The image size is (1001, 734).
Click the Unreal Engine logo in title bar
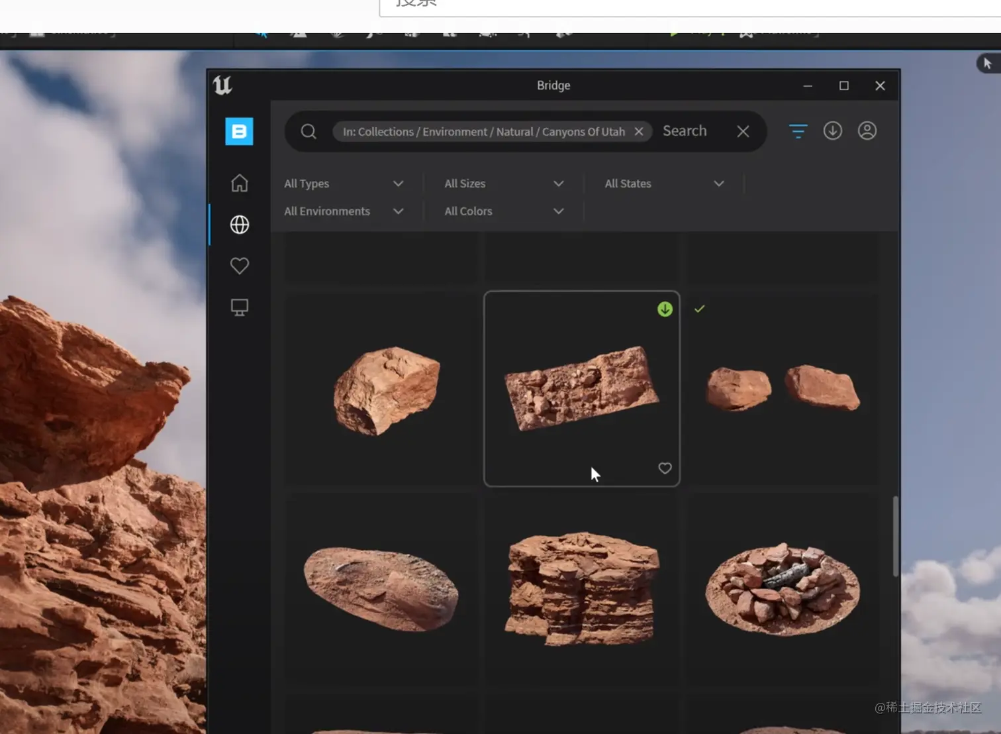222,85
